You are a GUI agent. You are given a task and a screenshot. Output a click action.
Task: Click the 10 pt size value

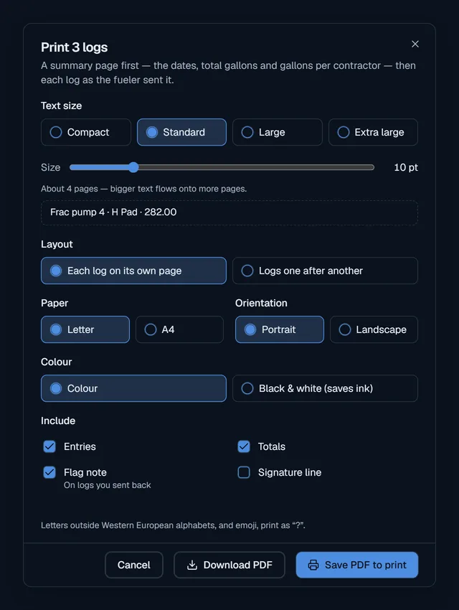(x=406, y=167)
